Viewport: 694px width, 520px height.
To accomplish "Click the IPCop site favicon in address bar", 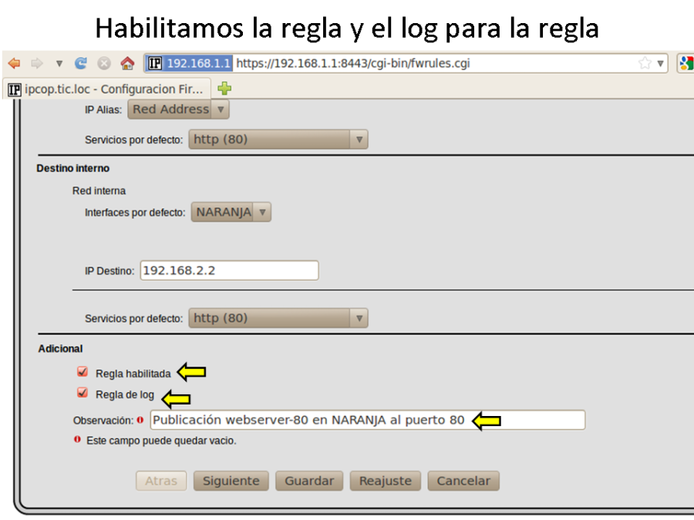I will tap(153, 63).
